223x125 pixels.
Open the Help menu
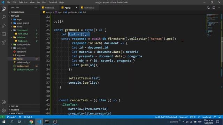[x=61, y=2]
